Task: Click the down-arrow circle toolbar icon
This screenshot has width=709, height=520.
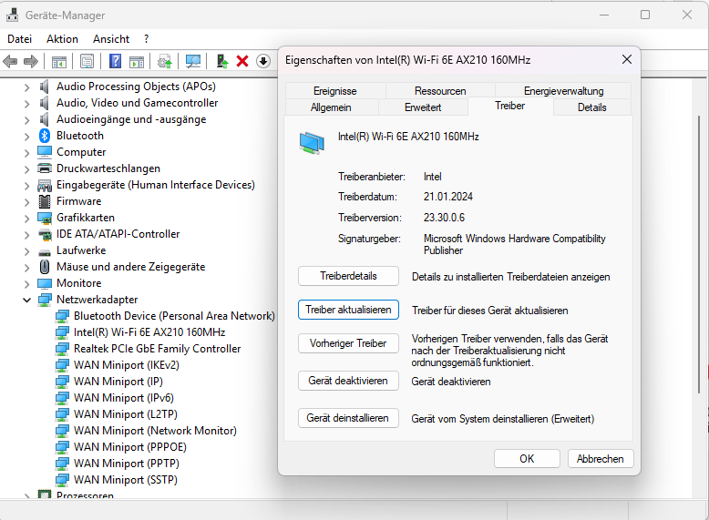Action: 263,61
